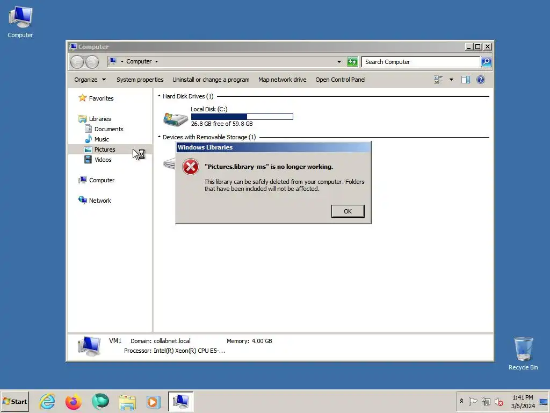Viewport: 550px width, 413px height.
Task: Click the partly hidden removable drive icon
Action: pyautogui.click(x=169, y=163)
